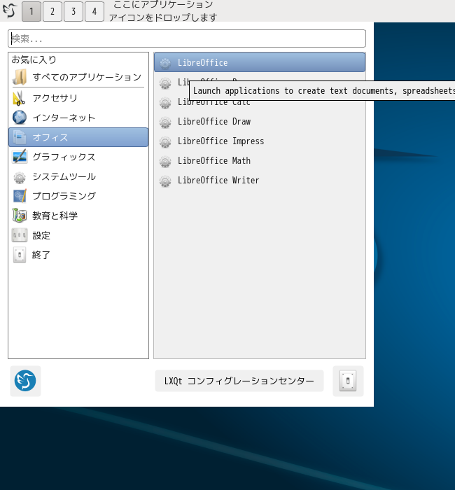
Task: Open インターネット category
Action: (x=78, y=118)
